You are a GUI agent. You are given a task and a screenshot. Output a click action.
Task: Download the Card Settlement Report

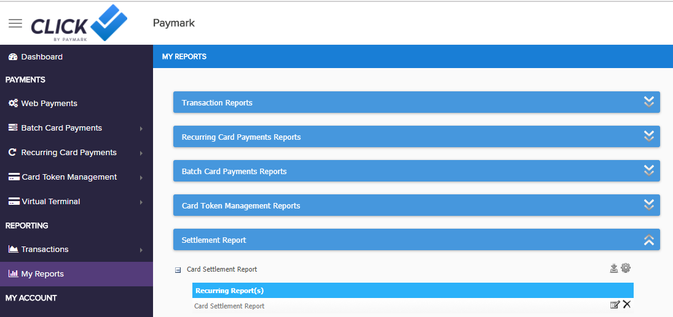click(614, 269)
